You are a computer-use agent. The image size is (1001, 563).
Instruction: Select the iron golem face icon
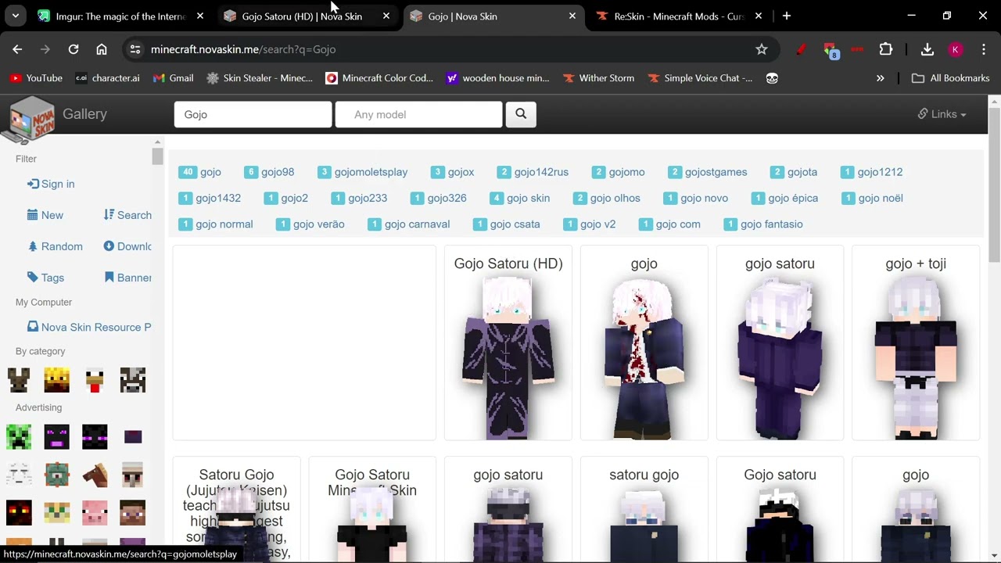click(132, 475)
